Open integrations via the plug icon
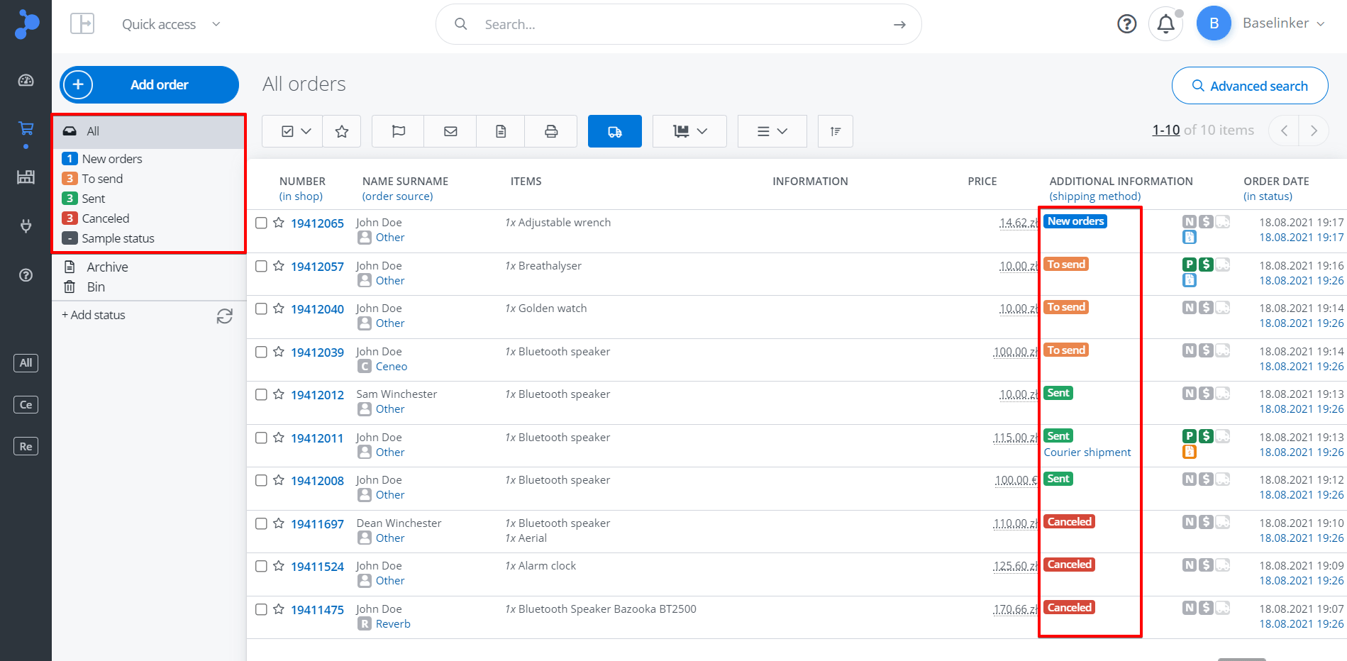 coord(26,226)
